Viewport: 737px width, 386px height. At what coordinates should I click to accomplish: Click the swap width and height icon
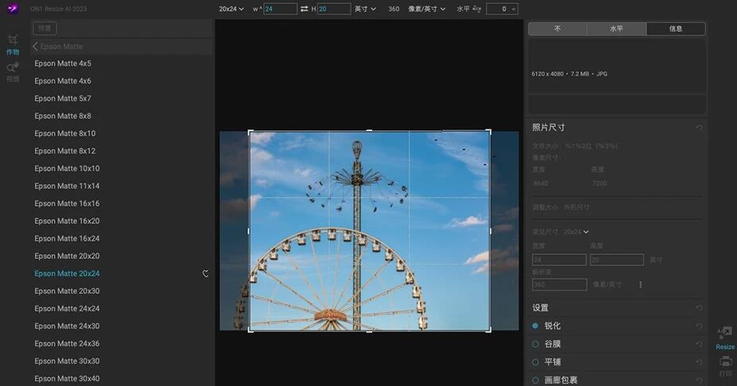click(304, 9)
